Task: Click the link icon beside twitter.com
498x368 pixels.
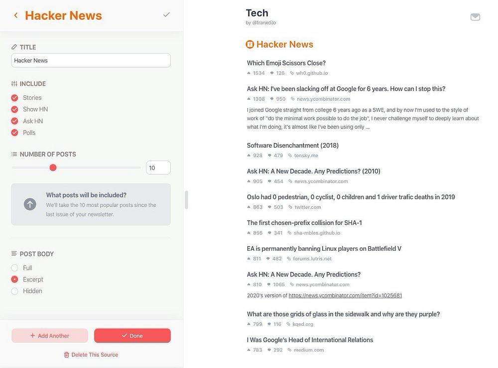Action: pyautogui.click(x=290, y=207)
